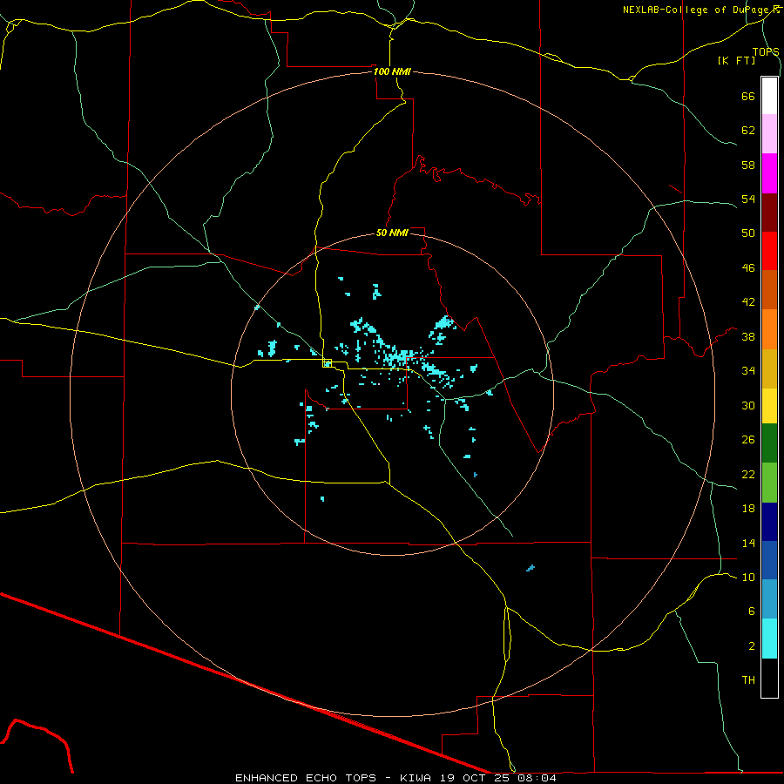Screen dimensions: 784x784
Task: Click the legend value 34
Action: 748,370
